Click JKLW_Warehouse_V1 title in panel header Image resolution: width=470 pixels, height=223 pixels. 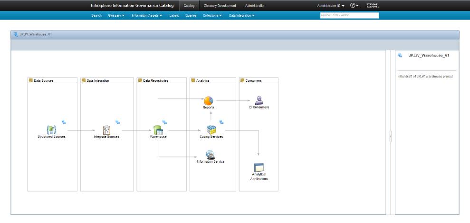[36, 34]
